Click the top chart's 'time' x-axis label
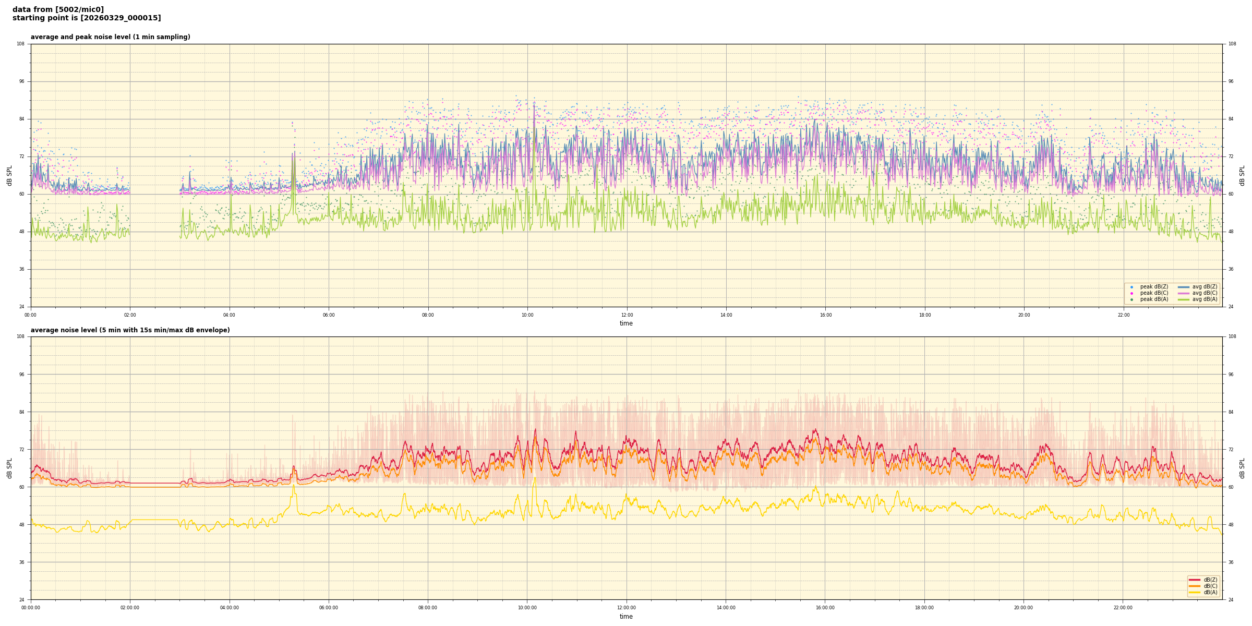This screenshot has width=1252, height=626. click(x=626, y=323)
